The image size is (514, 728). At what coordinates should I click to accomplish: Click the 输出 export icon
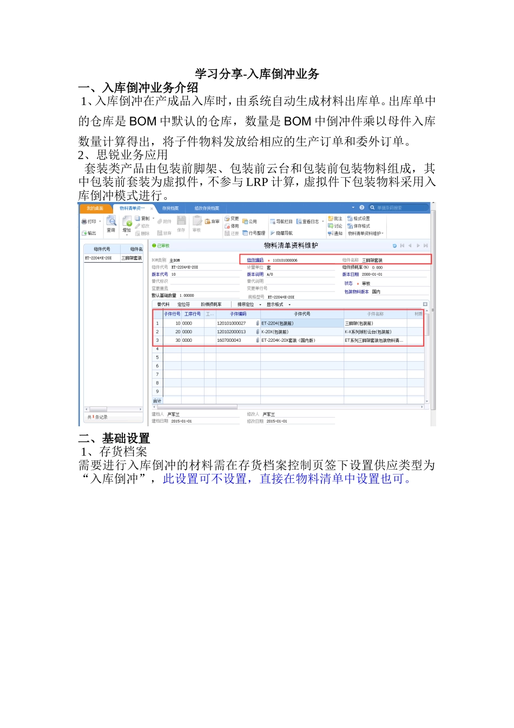click(x=84, y=233)
